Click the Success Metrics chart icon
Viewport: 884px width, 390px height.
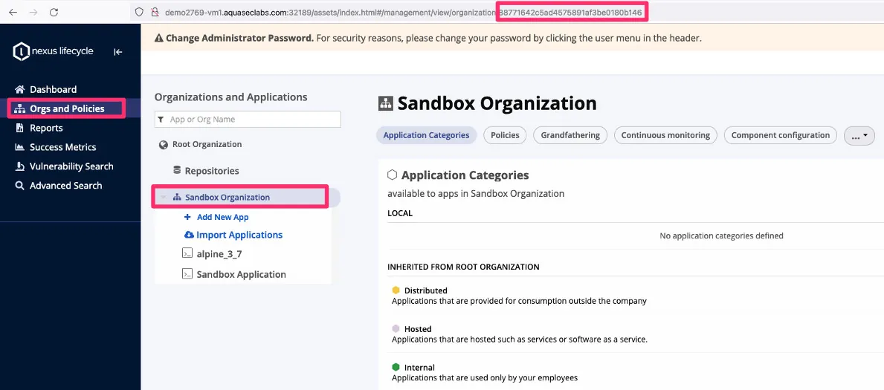click(x=20, y=147)
